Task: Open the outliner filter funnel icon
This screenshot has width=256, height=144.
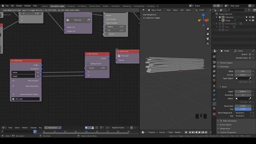Action: coord(249,10)
